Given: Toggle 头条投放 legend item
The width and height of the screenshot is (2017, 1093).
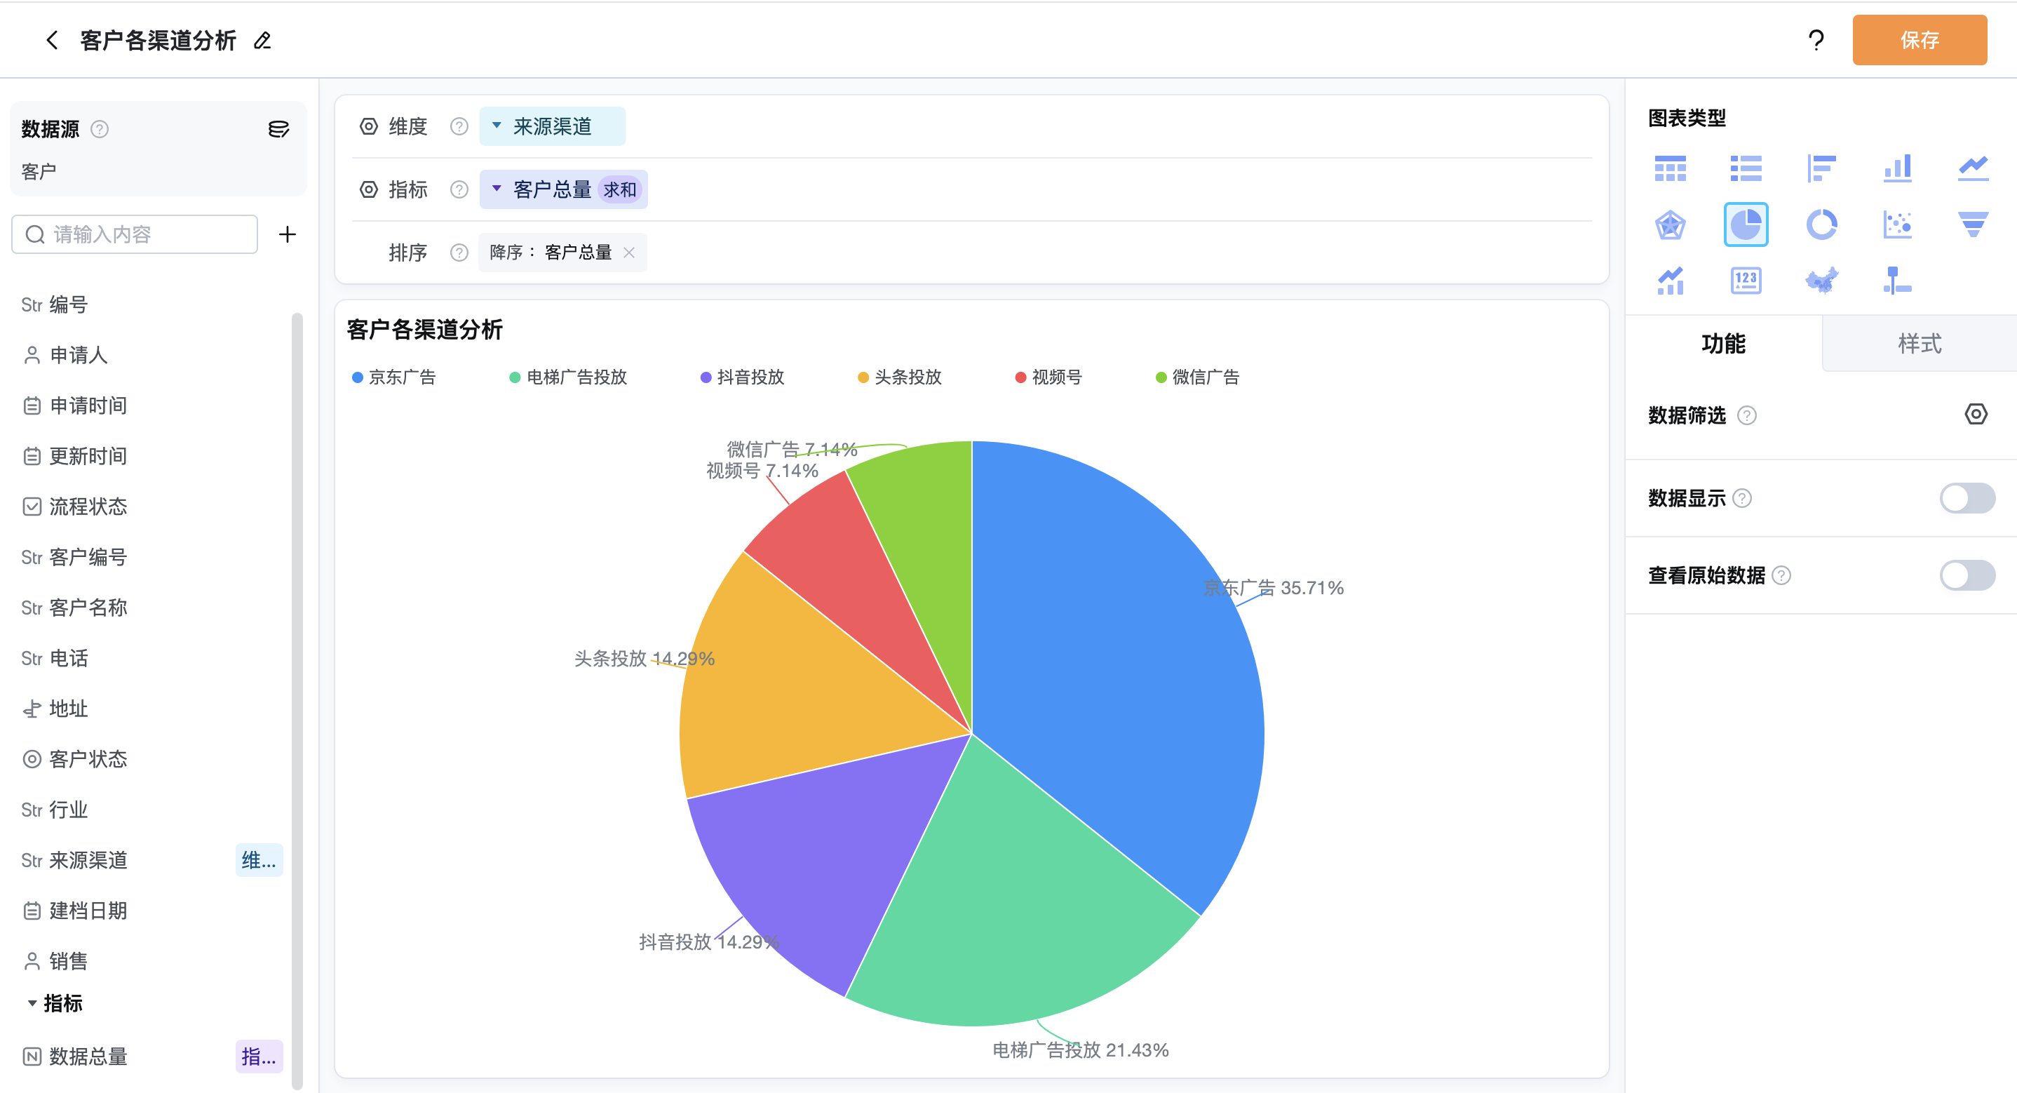Looking at the screenshot, I should pos(900,377).
